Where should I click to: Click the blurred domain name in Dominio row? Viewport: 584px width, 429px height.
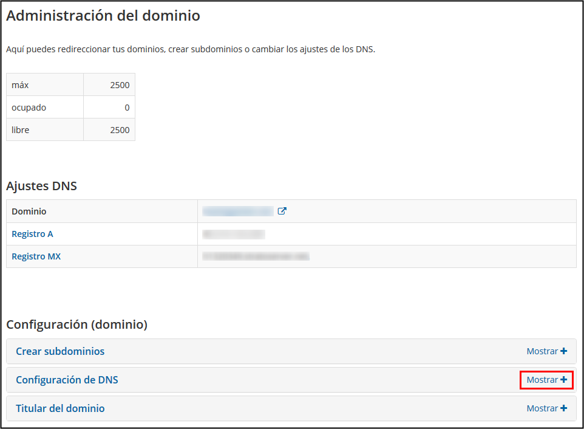(238, 211)
